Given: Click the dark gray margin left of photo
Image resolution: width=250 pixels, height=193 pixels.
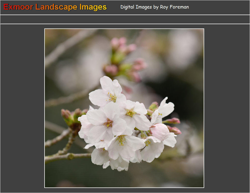Looking at the screenshot, I should 22,108.
